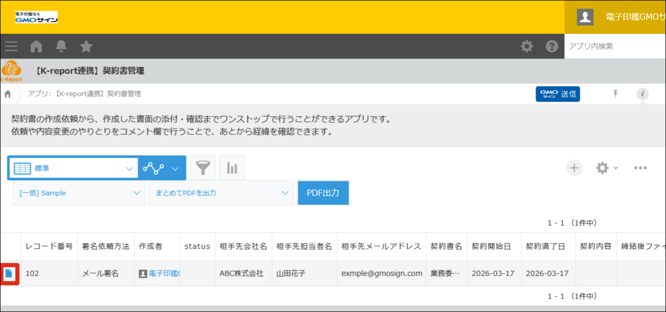666x312 pixels.
Task: Open the 電子印鑑 creator link
Action: pos(164,274)
